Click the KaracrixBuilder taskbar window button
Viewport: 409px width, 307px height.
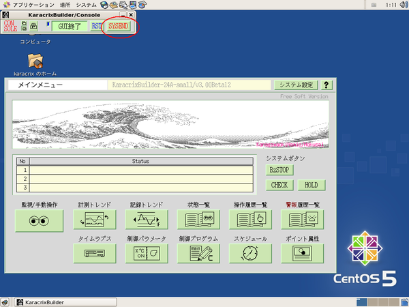(65, 302)
